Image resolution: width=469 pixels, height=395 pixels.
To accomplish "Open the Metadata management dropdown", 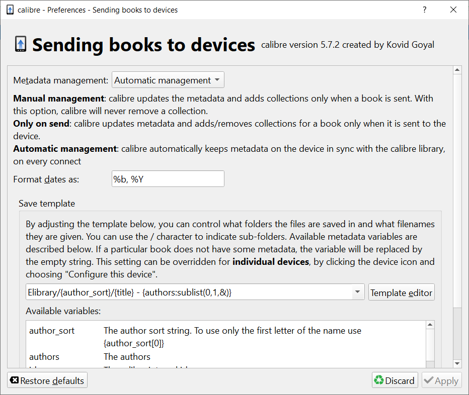I will coord(168,80).
